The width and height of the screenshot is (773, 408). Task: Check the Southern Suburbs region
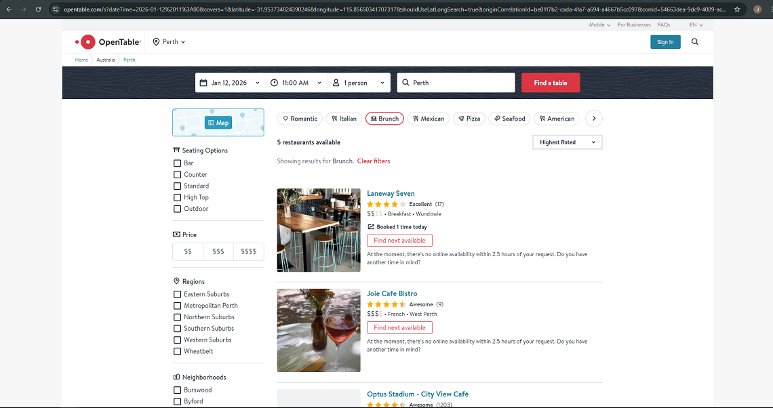[178, 328]
